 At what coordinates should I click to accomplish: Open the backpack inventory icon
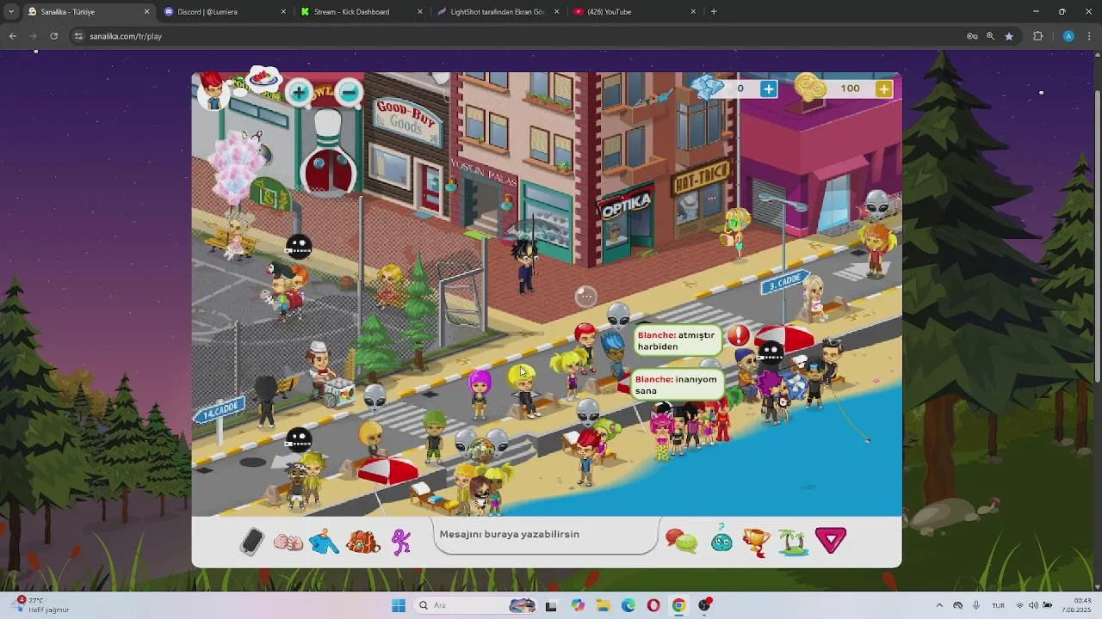click(x=362, y=542)
